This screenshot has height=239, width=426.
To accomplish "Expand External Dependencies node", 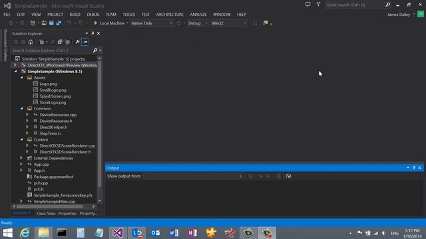I will click(x=21, y=158).
